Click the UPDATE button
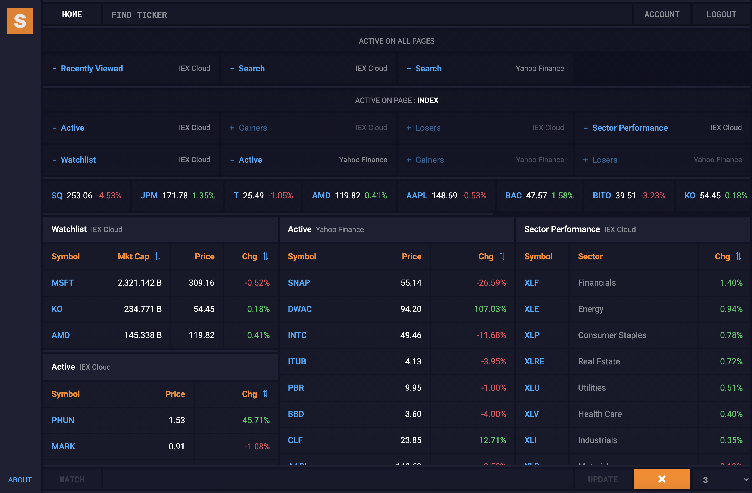 click(x=603, y=479)
